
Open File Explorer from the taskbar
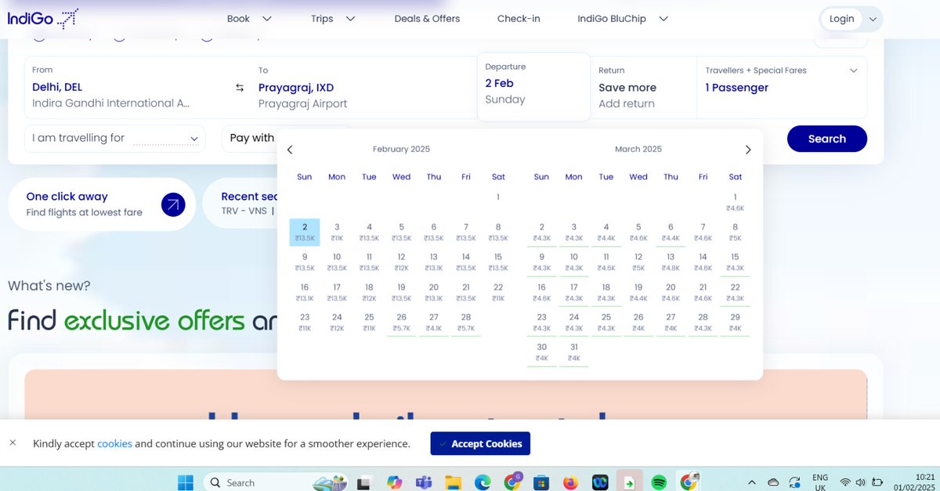click(x=453, y=482)
